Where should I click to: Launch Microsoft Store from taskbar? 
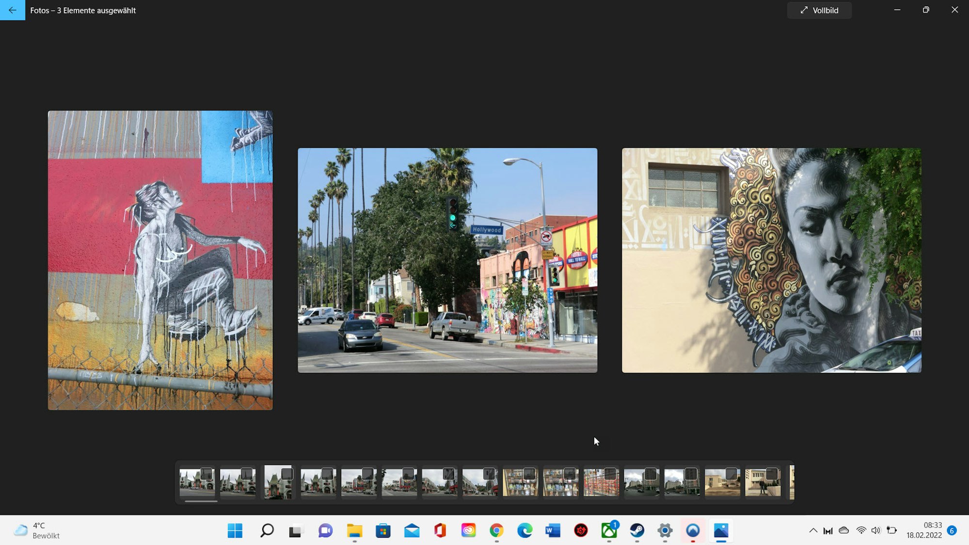pos(383,530)
